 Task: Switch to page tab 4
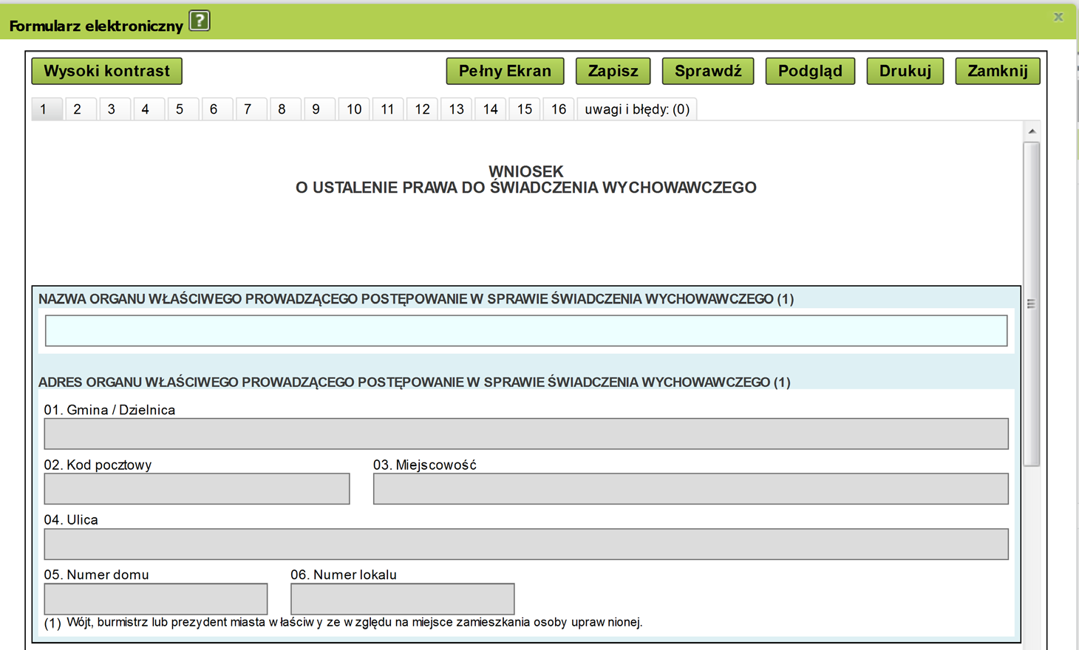click(149, 109)
